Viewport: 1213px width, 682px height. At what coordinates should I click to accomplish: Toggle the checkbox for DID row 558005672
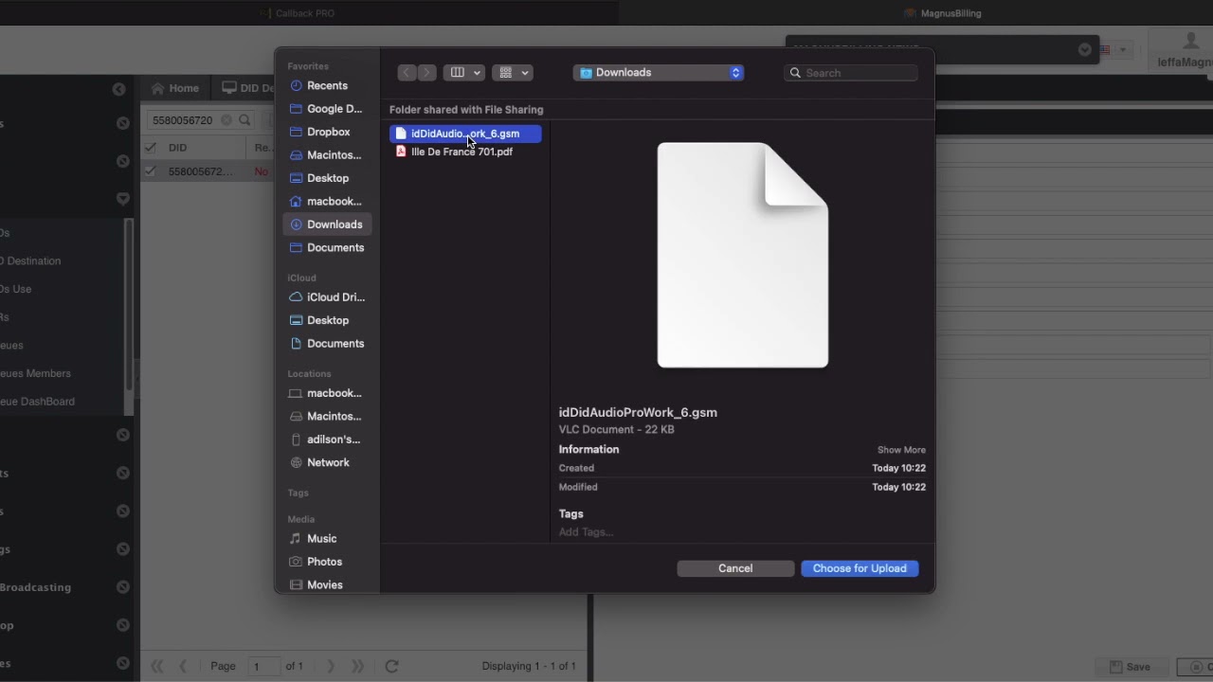pos(150,171)
